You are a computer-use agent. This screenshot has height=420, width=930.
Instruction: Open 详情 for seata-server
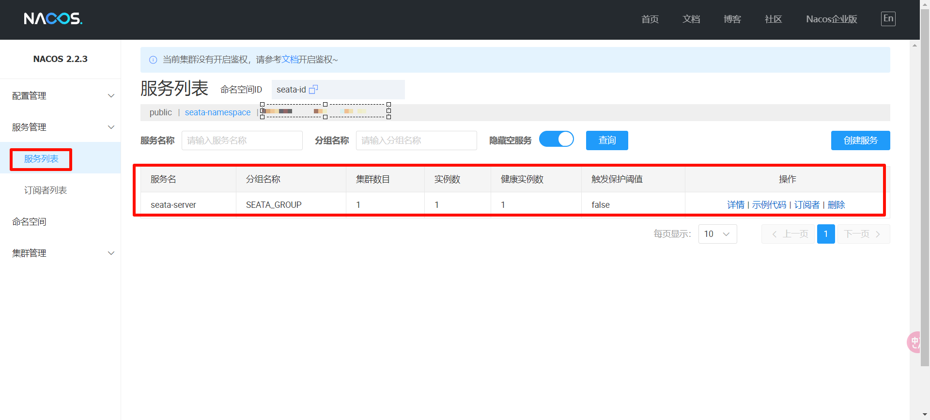click(736, 205)
